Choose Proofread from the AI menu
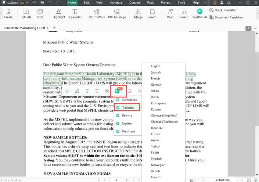 click(x=127, y=131)
